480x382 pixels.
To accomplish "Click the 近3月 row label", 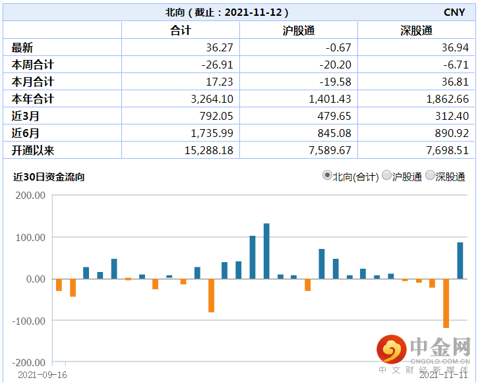I will pos(26,116).
